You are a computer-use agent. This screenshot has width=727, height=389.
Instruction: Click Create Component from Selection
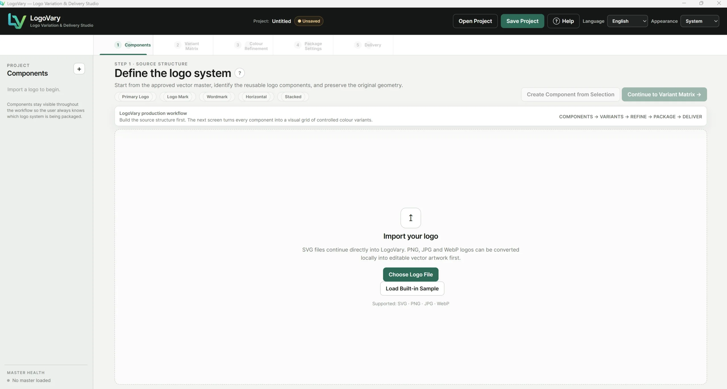(570, 94)
